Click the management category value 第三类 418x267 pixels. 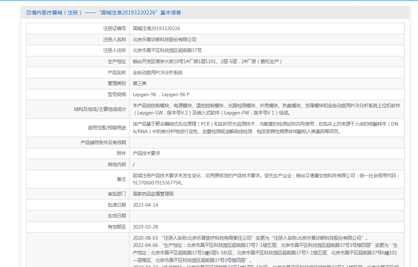point(140,83)
